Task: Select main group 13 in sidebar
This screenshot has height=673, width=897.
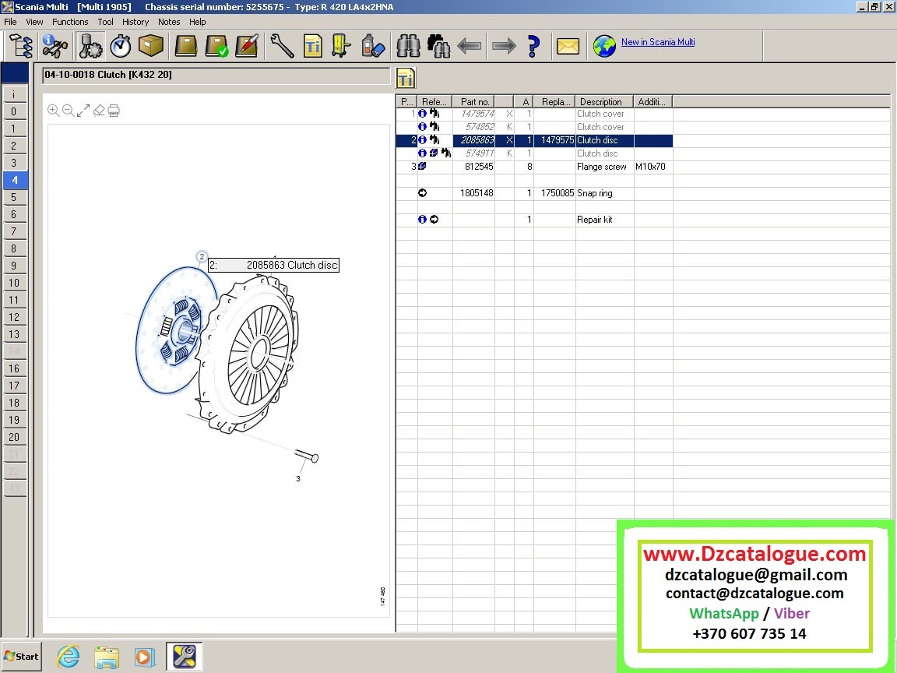Action: click(x=14, y=334)
